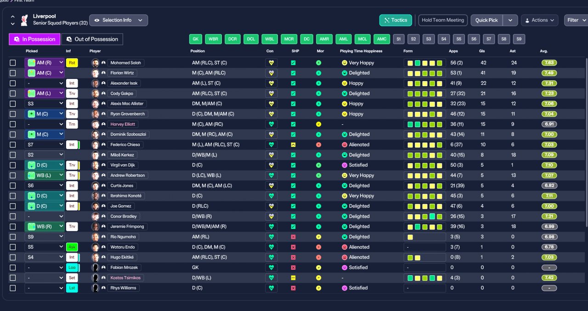Image resolution: width=588 pixels, height=311 pixels.
Task: Tick the checkbox for Mohamed Salah
Action: (x=13, y=63)
